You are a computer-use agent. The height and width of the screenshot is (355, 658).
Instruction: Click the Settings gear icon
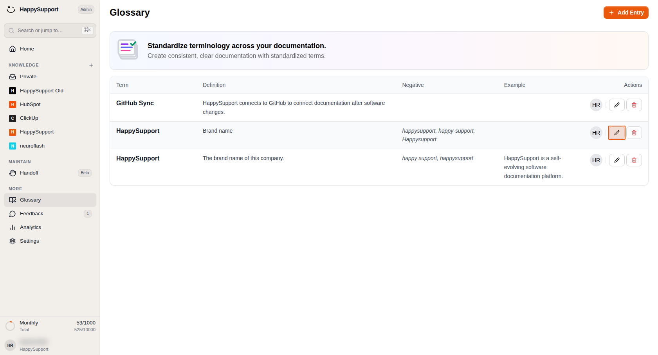click(x=13, y=241)
